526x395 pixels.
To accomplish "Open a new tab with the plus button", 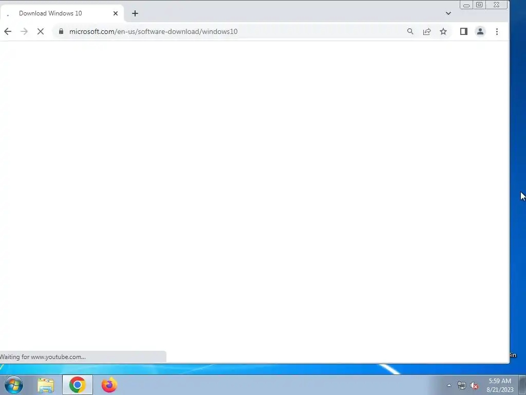I will pos(135,13).
